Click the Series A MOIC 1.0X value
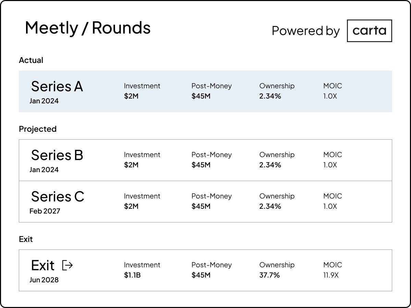 tap(330, 97)
